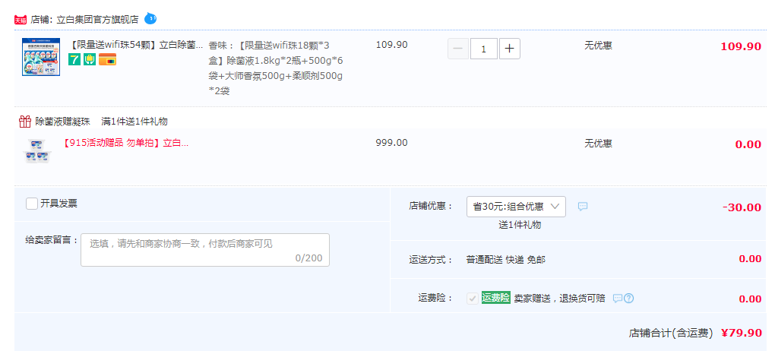Toggle the disabled 运费险 checkbox
Viewport: 775px width, 351px height.
coord(473,298)
